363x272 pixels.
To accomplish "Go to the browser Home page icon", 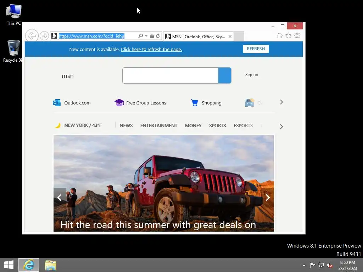I will 280,36.
